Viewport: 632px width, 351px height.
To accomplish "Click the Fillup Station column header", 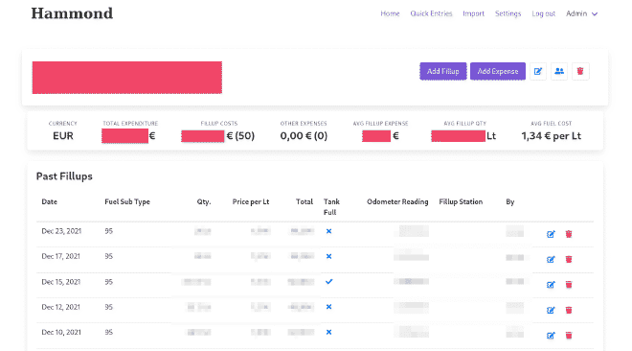I will [x=461, y=201].
